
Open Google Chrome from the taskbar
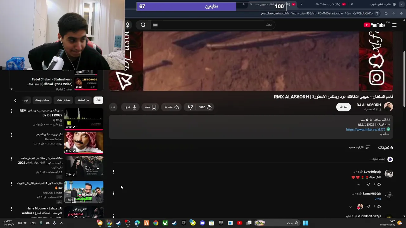[x=156, y=223]
